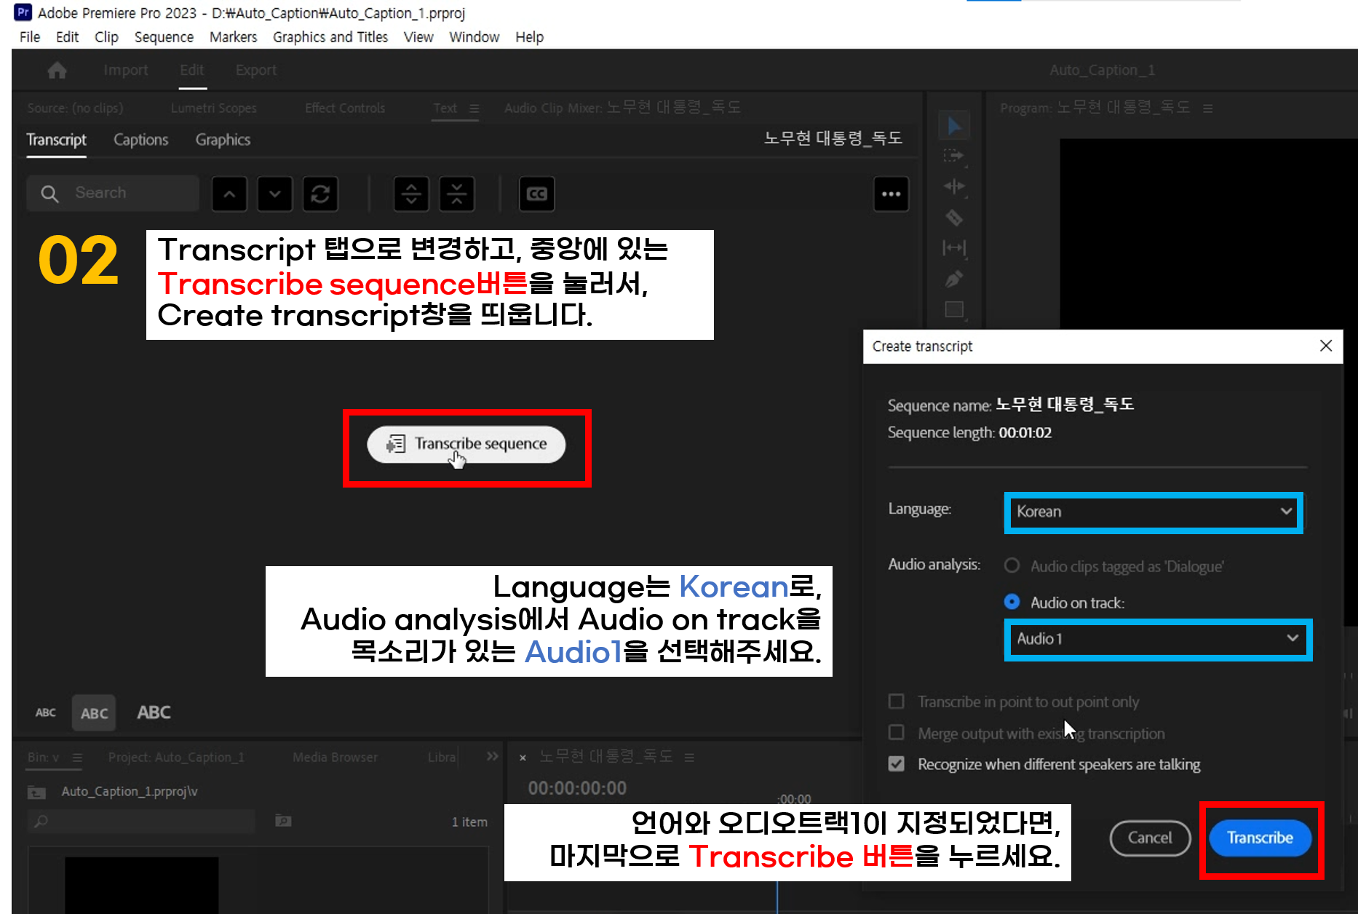Open the Edit menu

click(67, 37)
